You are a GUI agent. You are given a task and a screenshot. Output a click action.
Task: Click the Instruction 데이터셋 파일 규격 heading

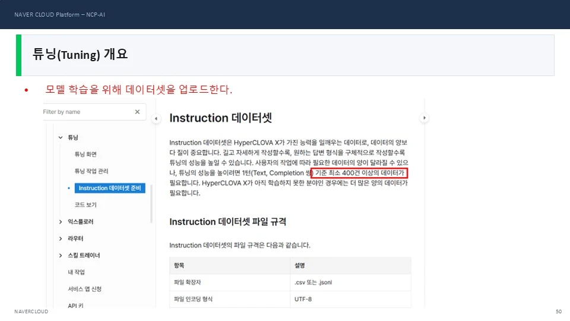coord(228,222)
